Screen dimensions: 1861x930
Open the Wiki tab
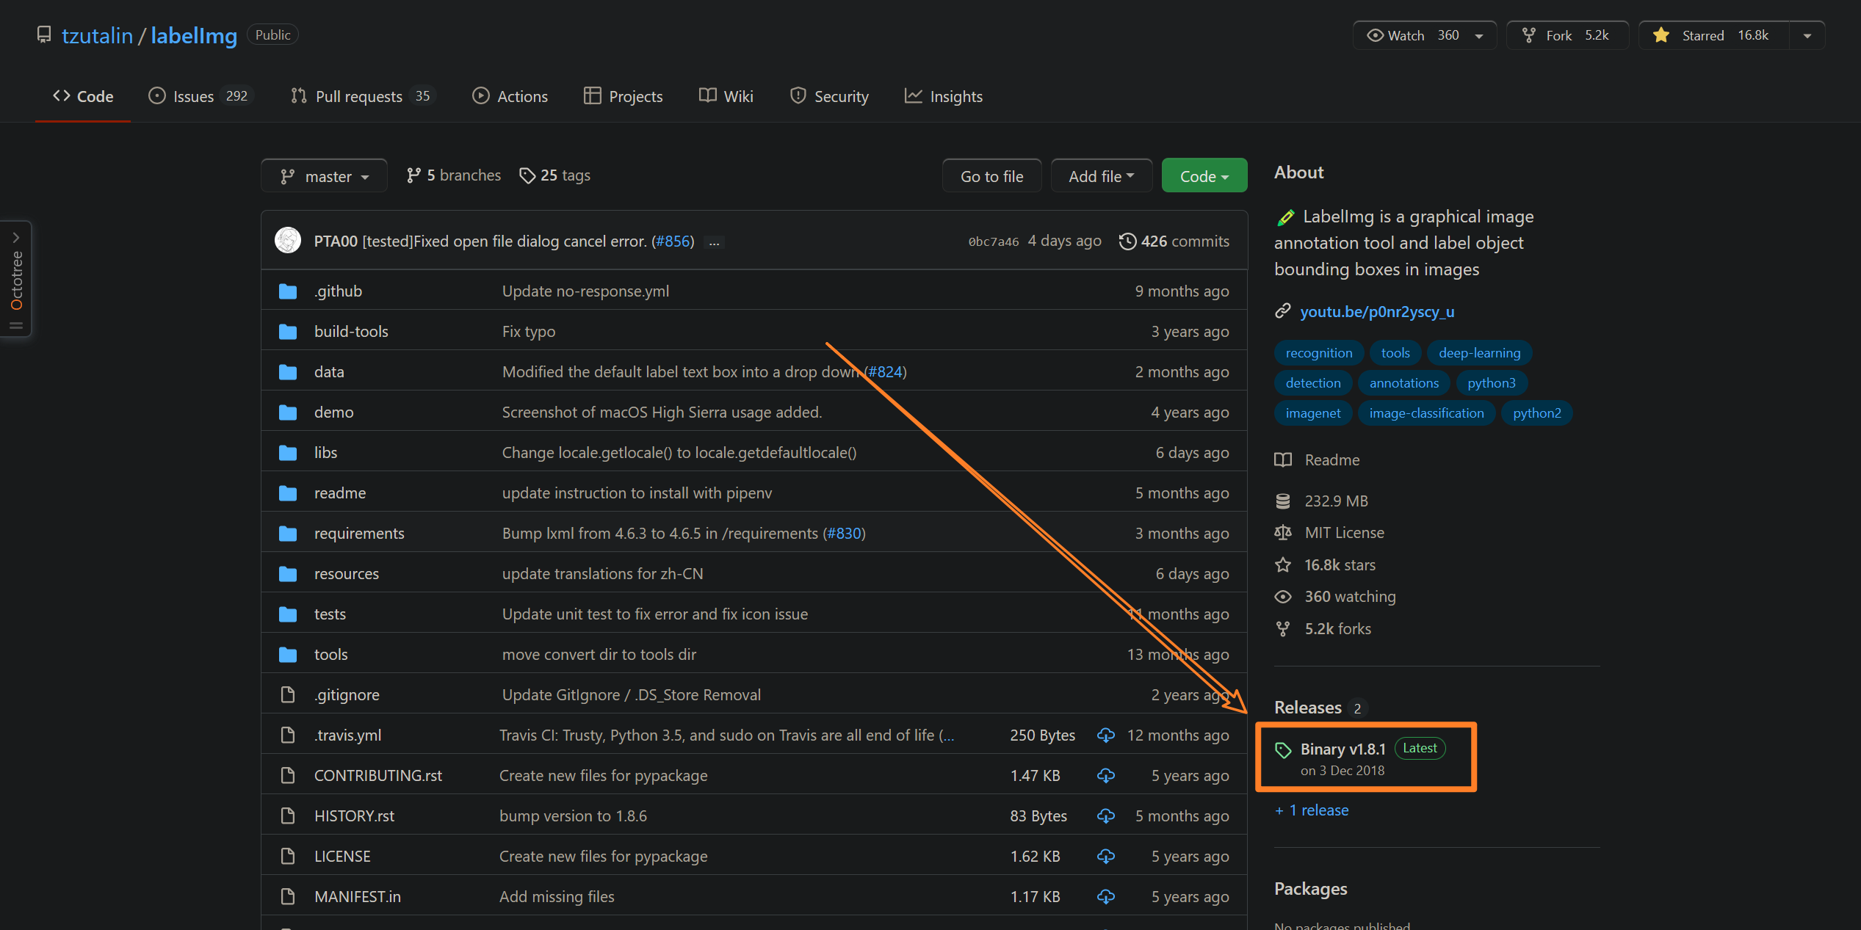tap(726, 96)
